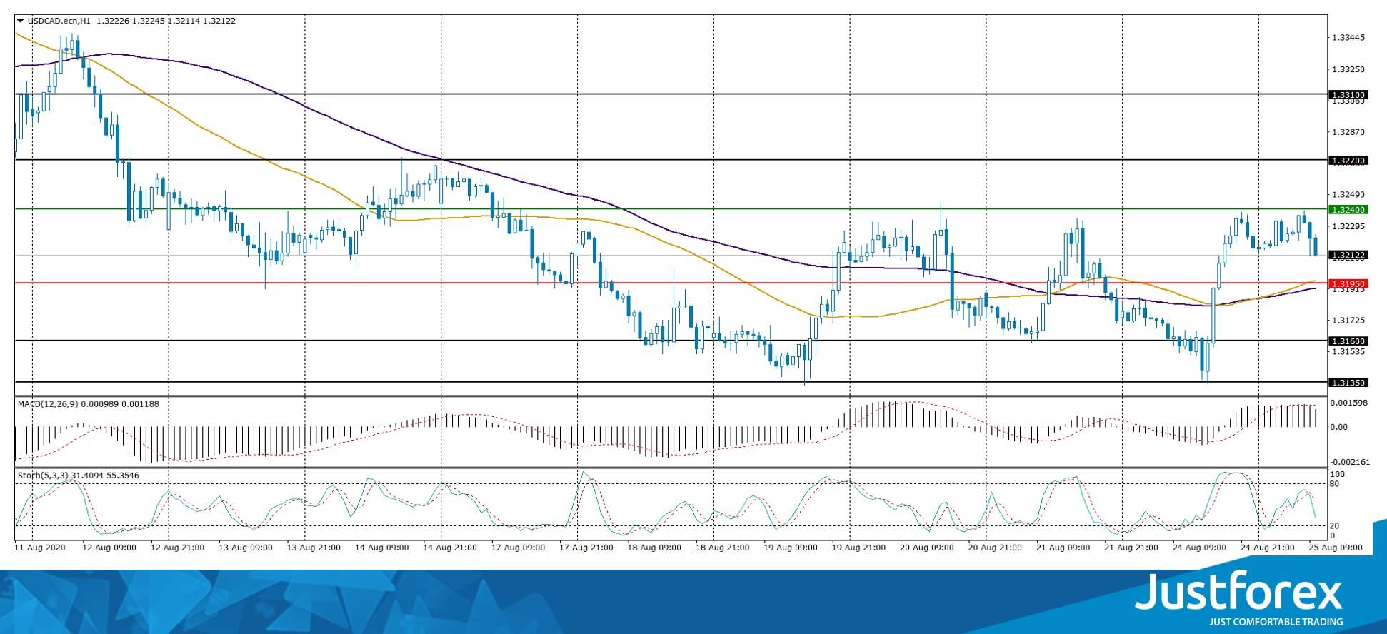Click the 1.31725 value on price axis
This screenshot has width=1387, height=634.
click(1349, 320)
